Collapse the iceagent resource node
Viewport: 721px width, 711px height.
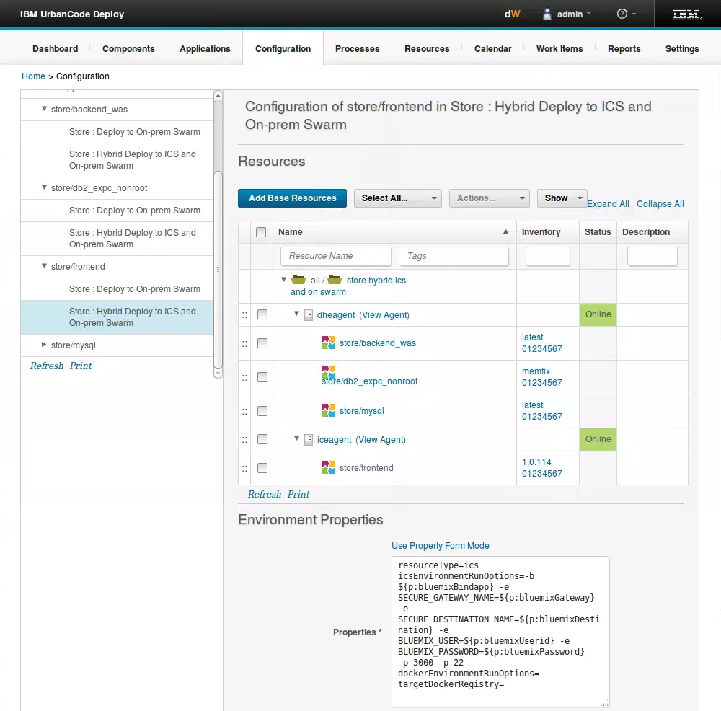[x=296, y=438]
